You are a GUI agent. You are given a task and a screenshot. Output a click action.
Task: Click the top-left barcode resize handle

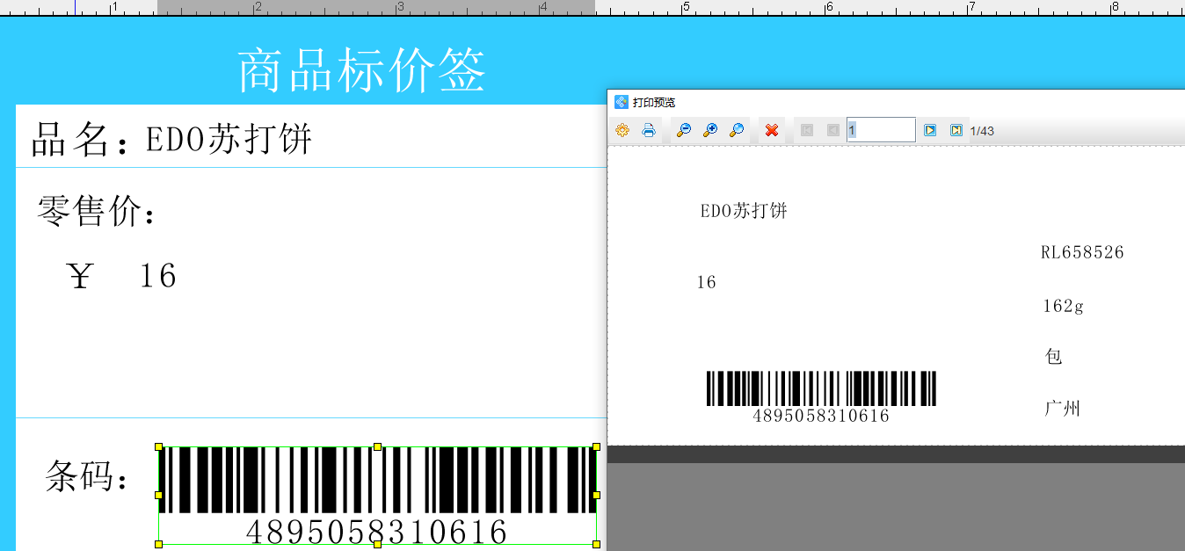159,447
